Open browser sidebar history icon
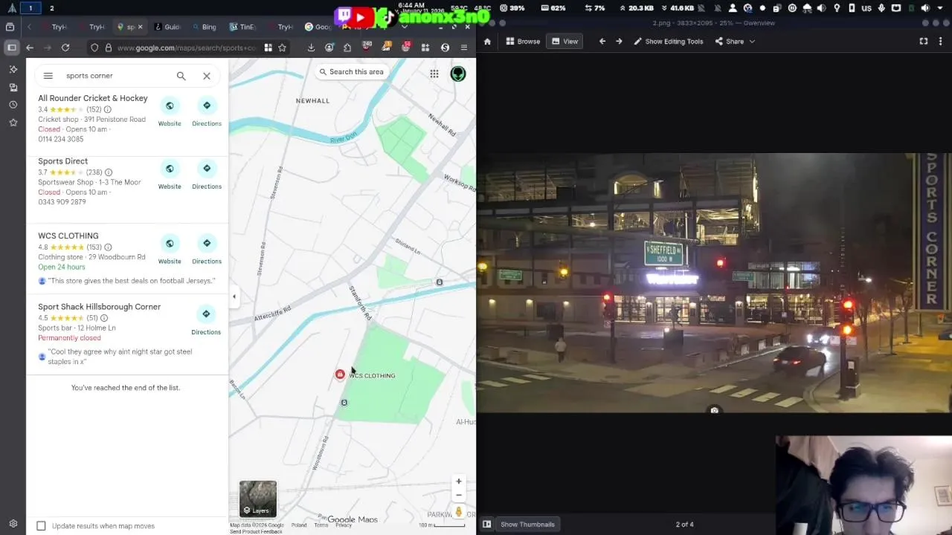This screenshot has height=535, width=952. click(x=13, y=105)
